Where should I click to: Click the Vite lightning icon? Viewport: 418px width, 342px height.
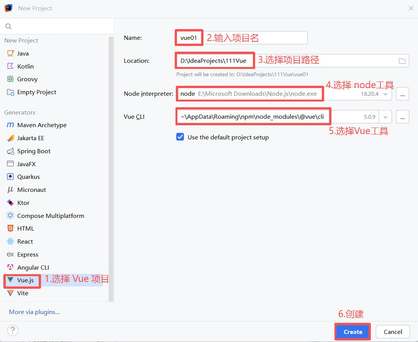pos(10,293)
